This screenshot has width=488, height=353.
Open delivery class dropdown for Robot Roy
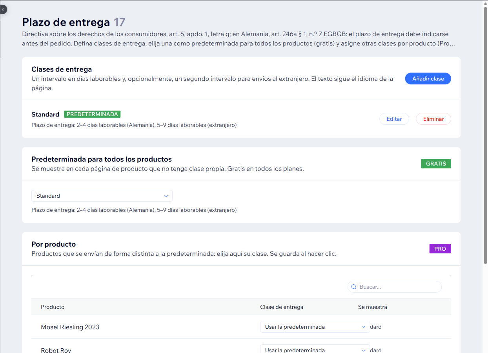[x=315, y=349]
